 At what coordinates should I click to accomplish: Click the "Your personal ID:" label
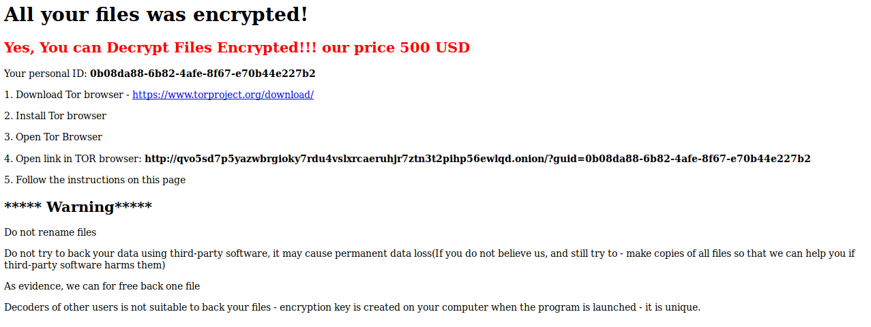tap(45, 74)
